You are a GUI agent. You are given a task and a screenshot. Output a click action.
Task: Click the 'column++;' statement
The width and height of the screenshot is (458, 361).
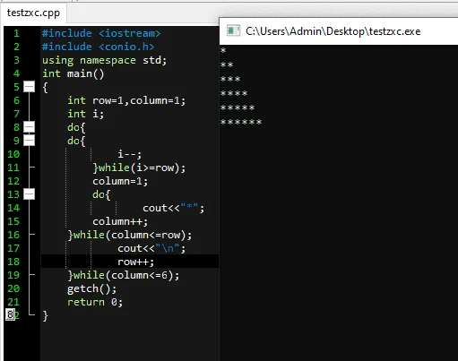(120, 221)
